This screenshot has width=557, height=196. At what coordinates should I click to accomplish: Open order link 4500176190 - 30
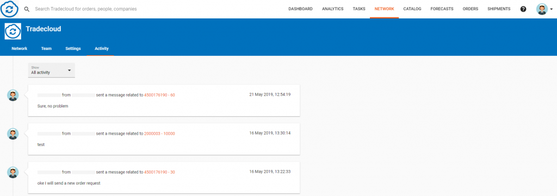(x=159, y=172)
